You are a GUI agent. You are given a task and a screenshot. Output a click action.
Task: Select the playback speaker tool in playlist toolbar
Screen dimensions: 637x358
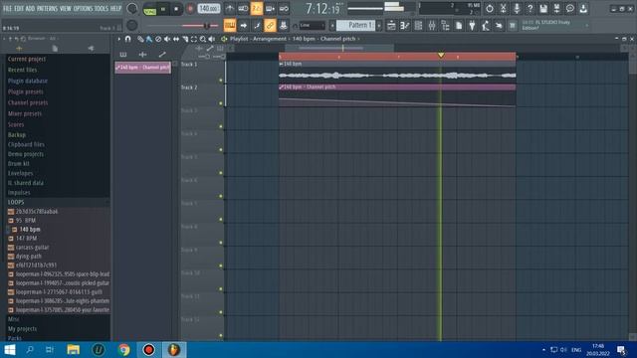coord(212,39)
